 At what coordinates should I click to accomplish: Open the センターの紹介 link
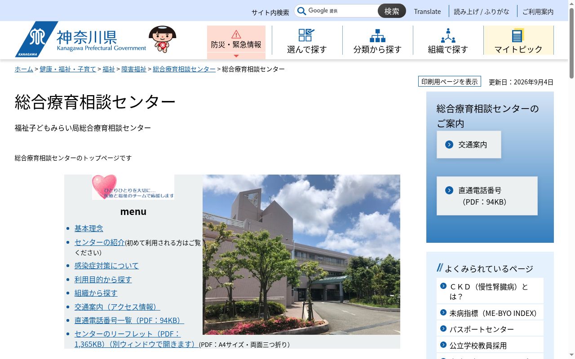click(x=100, y=242)
